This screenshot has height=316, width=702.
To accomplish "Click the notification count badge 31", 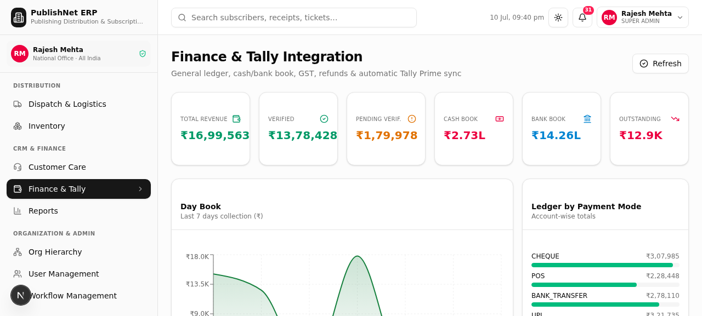I will click(x=588, y=10).
